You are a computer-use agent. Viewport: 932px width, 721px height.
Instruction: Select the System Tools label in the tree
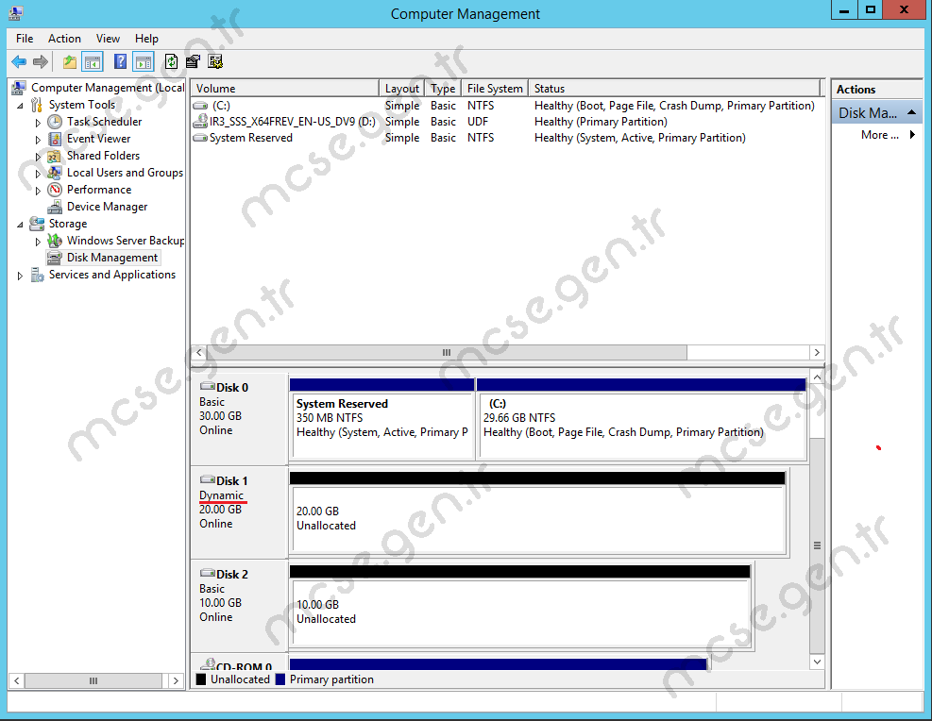pyautogui.click(x=82, y=105)
